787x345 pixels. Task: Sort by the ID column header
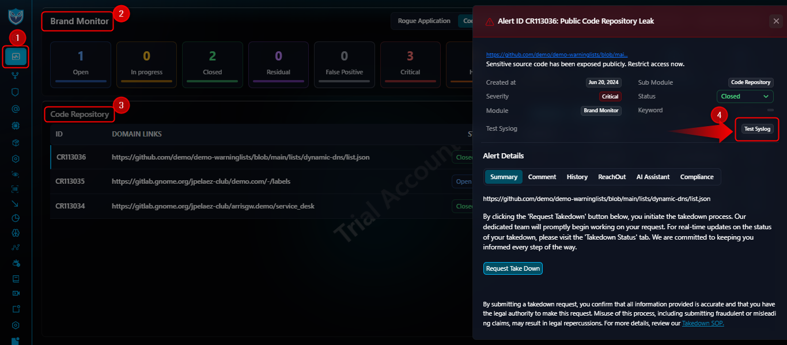coord(59,134)
